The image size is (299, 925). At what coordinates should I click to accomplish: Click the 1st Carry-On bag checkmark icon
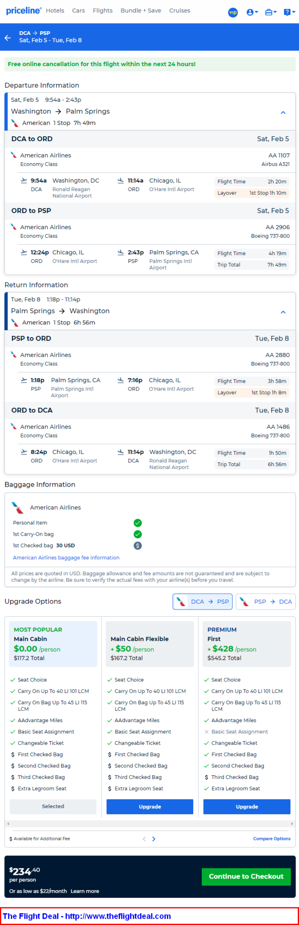pos(138,534)
